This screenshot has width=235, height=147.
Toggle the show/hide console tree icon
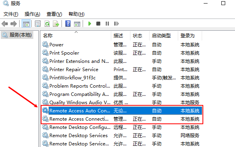[26, 24]
